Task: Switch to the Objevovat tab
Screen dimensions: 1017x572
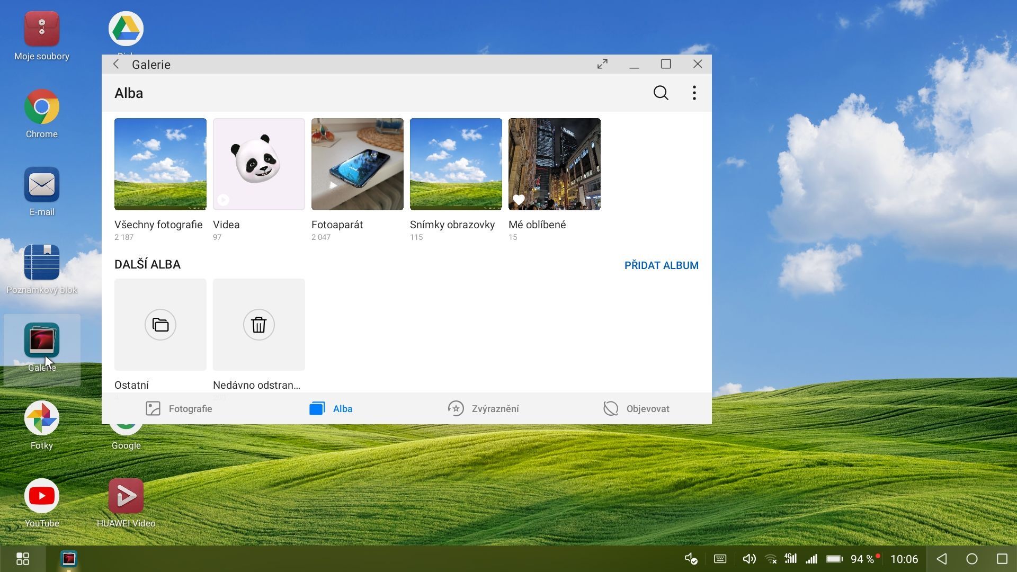Action: coord(636,408)
